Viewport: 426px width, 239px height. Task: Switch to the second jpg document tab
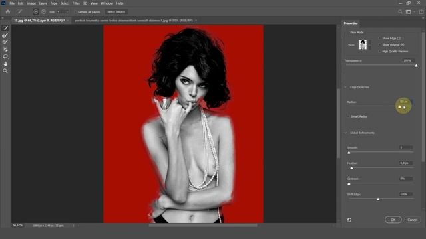pos(133,21)
